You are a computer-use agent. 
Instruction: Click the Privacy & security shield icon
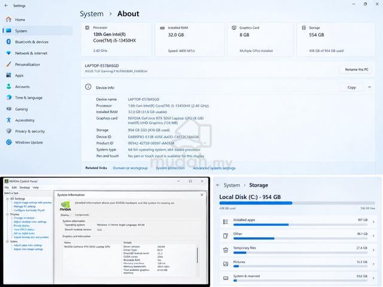pyautogui.click(x=9, y=131)
